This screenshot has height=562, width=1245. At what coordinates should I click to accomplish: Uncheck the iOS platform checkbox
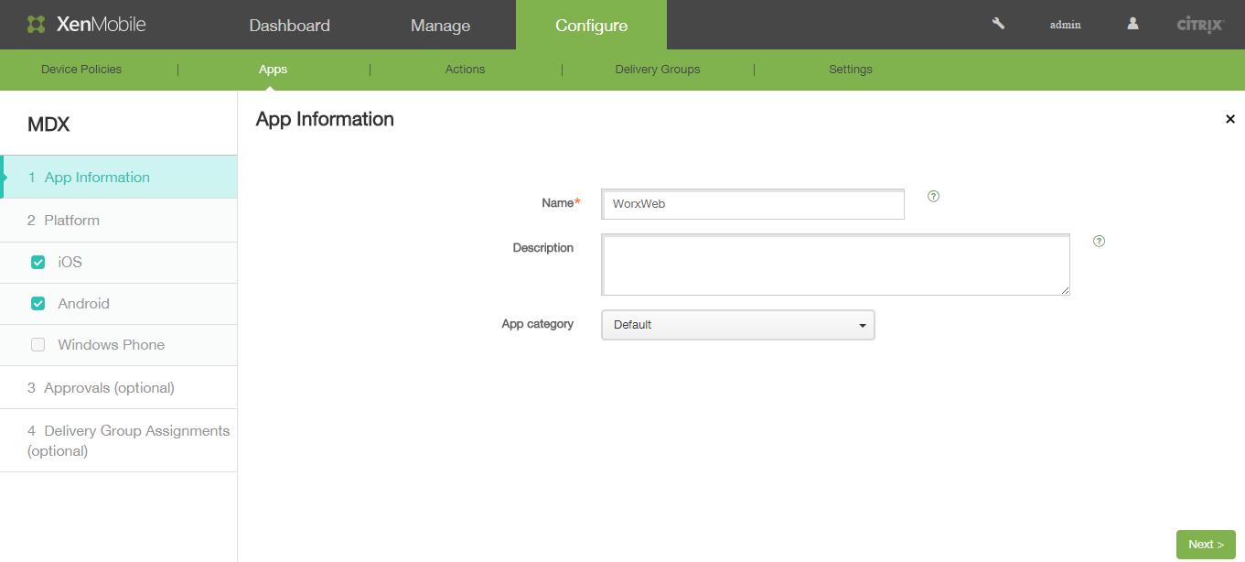pos(38,263)
